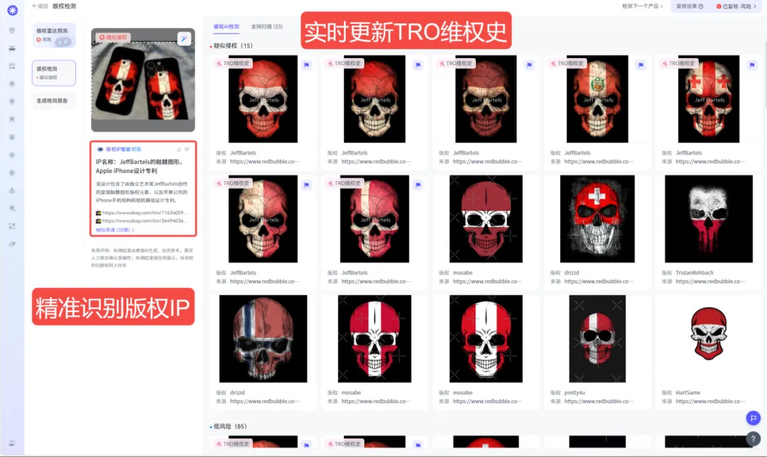Image resolution: width=767 pixels, height=457 pixels.
Task: Click the help icon next to 复核结果
Action: tap(700, 6)
